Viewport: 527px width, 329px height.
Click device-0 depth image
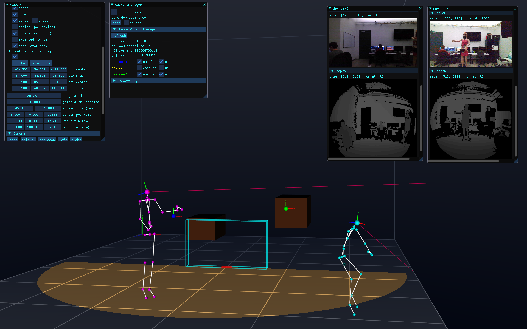(471, 119)
